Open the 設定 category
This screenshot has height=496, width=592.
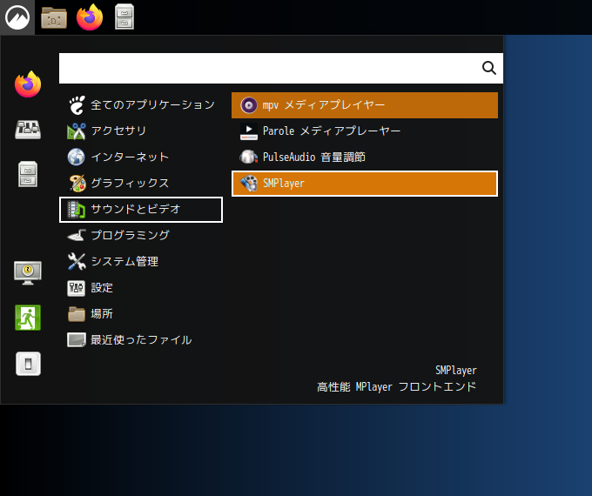tap(141, 288)
